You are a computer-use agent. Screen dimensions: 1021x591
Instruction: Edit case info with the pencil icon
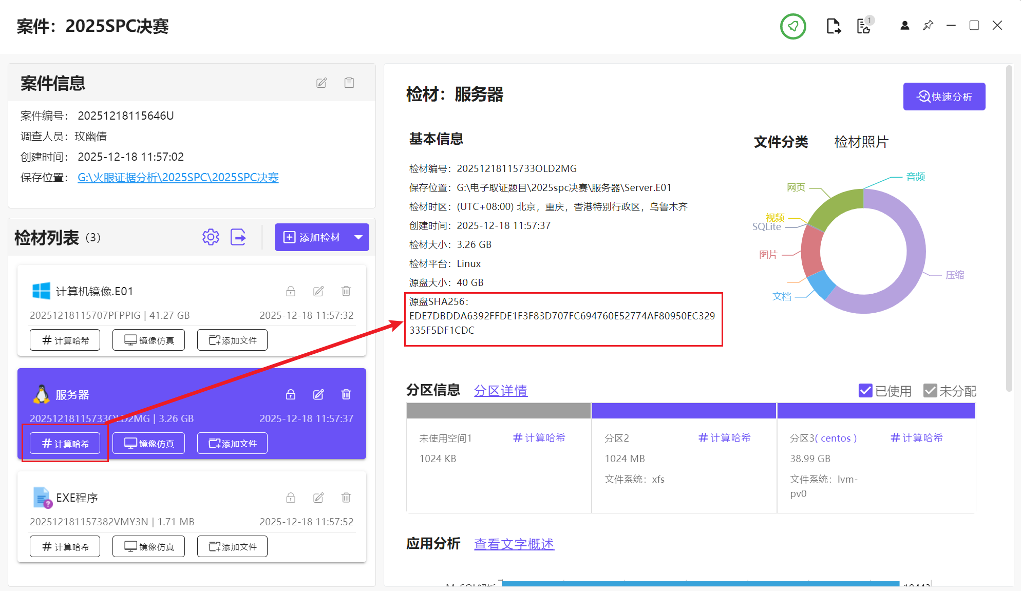(x=322, y=83)
